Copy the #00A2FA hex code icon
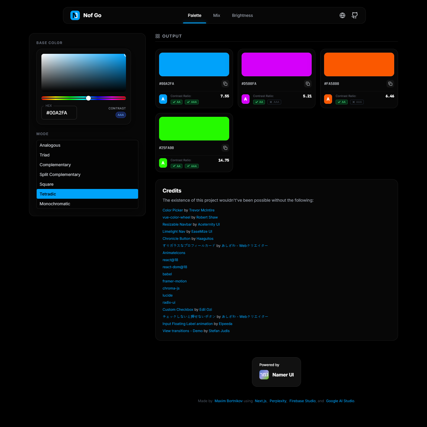The width and height of the screenshot is (427, 427). (225, 84)
